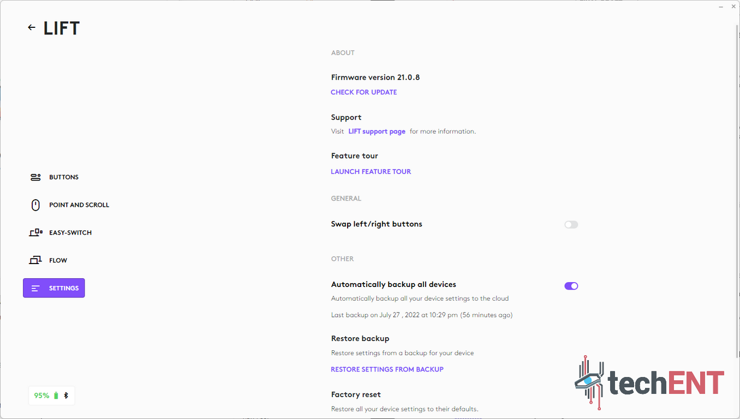Click LAUNCH FEATURE TOUR

click(371, 172)
